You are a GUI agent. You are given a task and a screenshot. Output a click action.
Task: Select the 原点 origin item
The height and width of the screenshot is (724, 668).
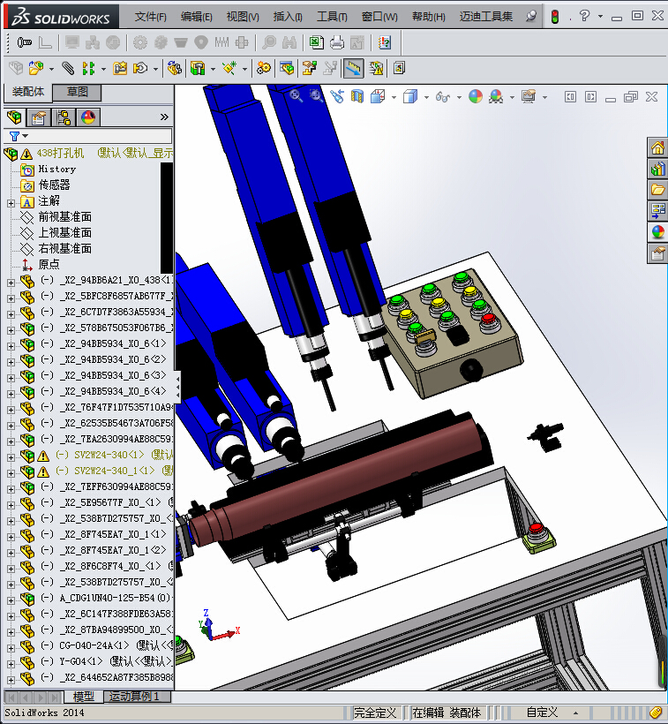pos(49,264)
